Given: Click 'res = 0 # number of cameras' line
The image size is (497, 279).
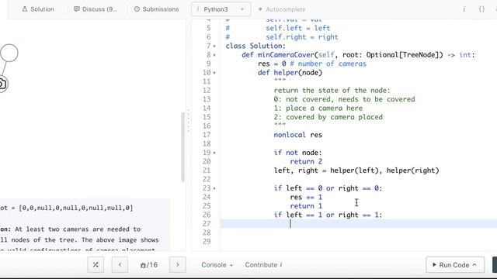Looking at the screenshot, I should (x=312, y=64).
